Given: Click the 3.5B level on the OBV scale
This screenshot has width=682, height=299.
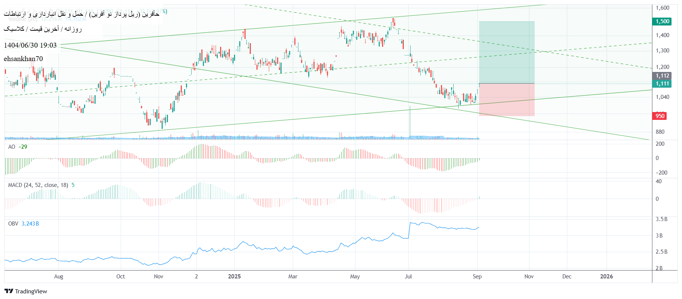Looking at the screenshot, I should coord(661,219).
